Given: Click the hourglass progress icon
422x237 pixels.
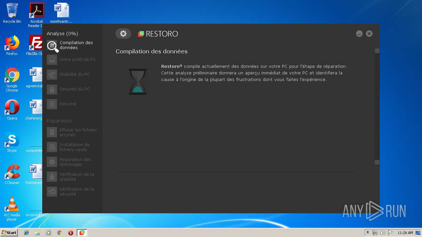Looking at the screenshot, I should click(x=138, y=82).
